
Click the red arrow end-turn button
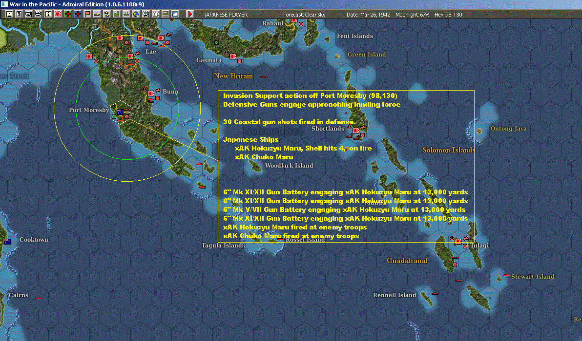pos(189,14)
